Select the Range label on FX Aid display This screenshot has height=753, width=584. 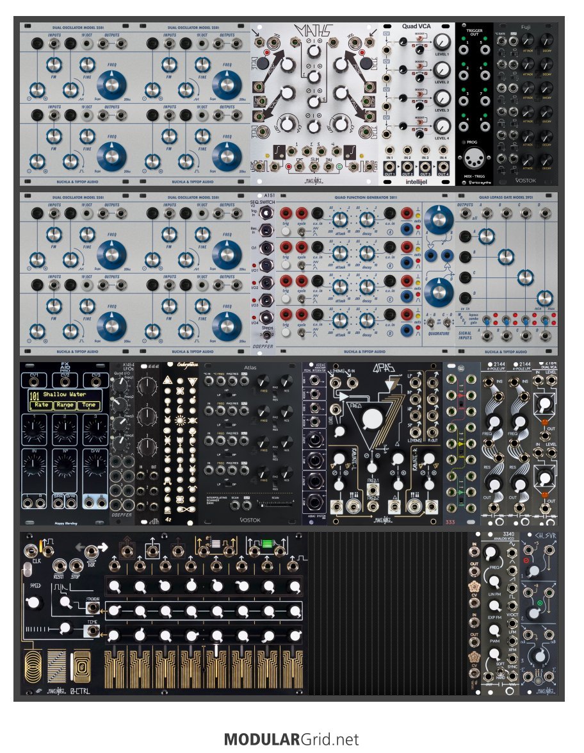tap(65, 405)
